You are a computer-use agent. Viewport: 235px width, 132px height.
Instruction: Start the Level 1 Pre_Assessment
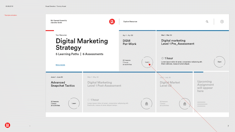click(x=219, y=62)
